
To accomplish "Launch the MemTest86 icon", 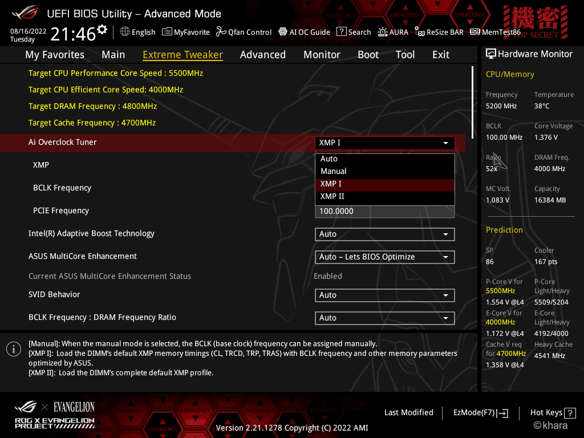I will (x=475, y=32).
